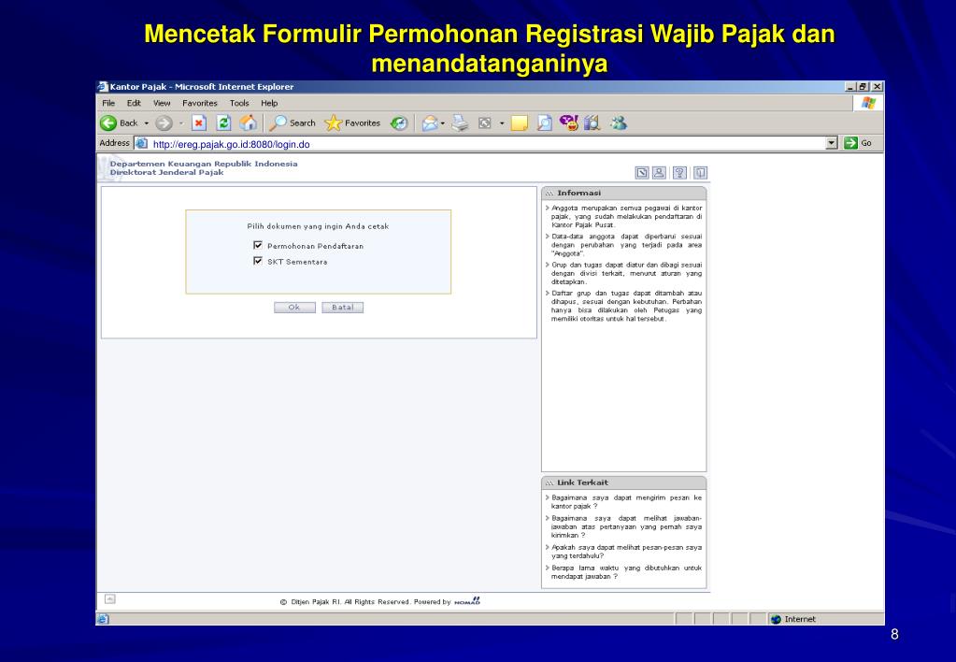This screenshot has height=662, width=956.
Task: Click Informasi item 'Grup dan tugas dapat diatur'
Action: (626, 273)
